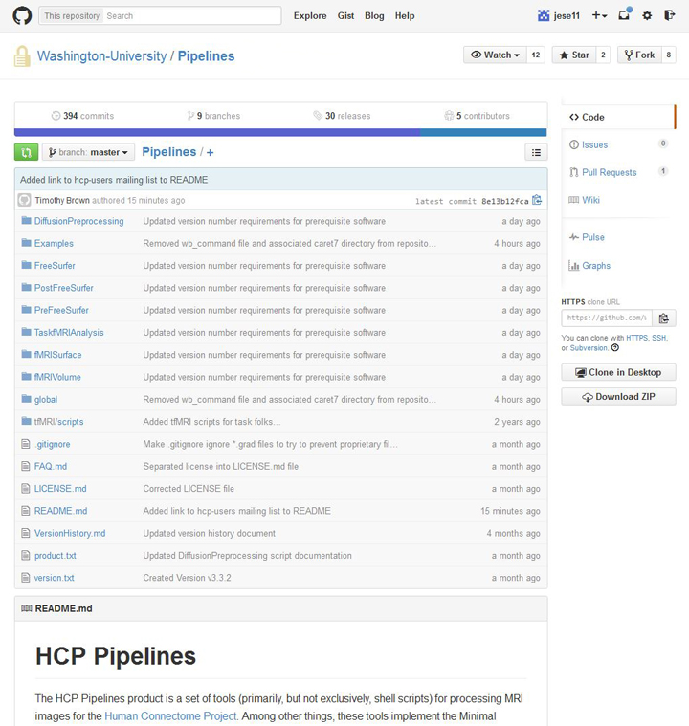Open the Explore nav link
The image size is (689, 726).
[x=310, y=15]
